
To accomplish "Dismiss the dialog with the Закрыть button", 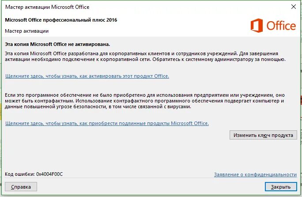I will pos(281,187).
